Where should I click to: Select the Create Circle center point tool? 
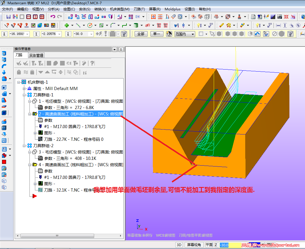[x=90, y=25]
